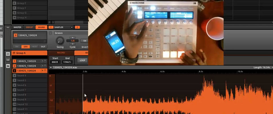Open the Cycle 1/8 value field
The image size is (273, 114).
point(73,41)
